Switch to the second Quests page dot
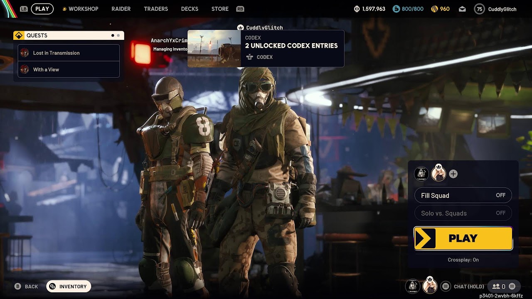This screenshot has width=532, height=299. pos(118,36)
